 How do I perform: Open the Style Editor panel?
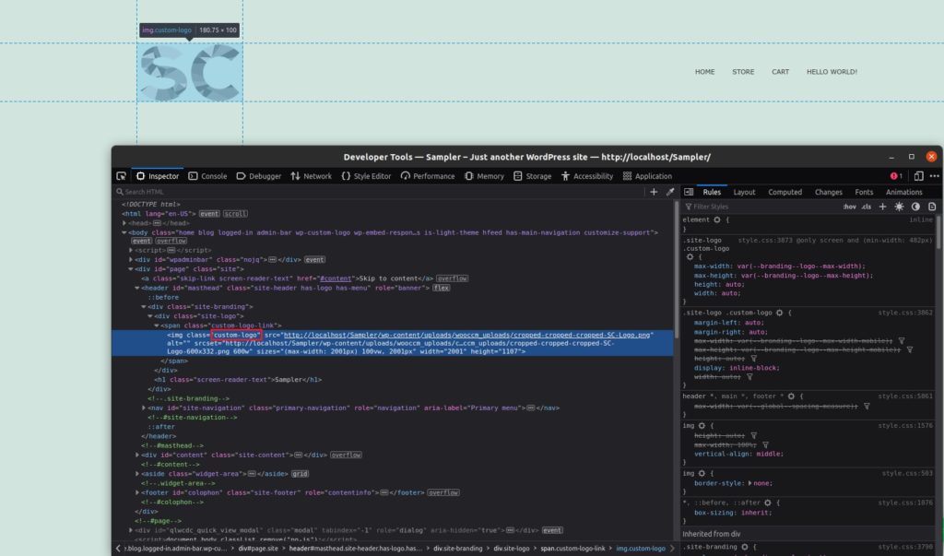[367, 176]
